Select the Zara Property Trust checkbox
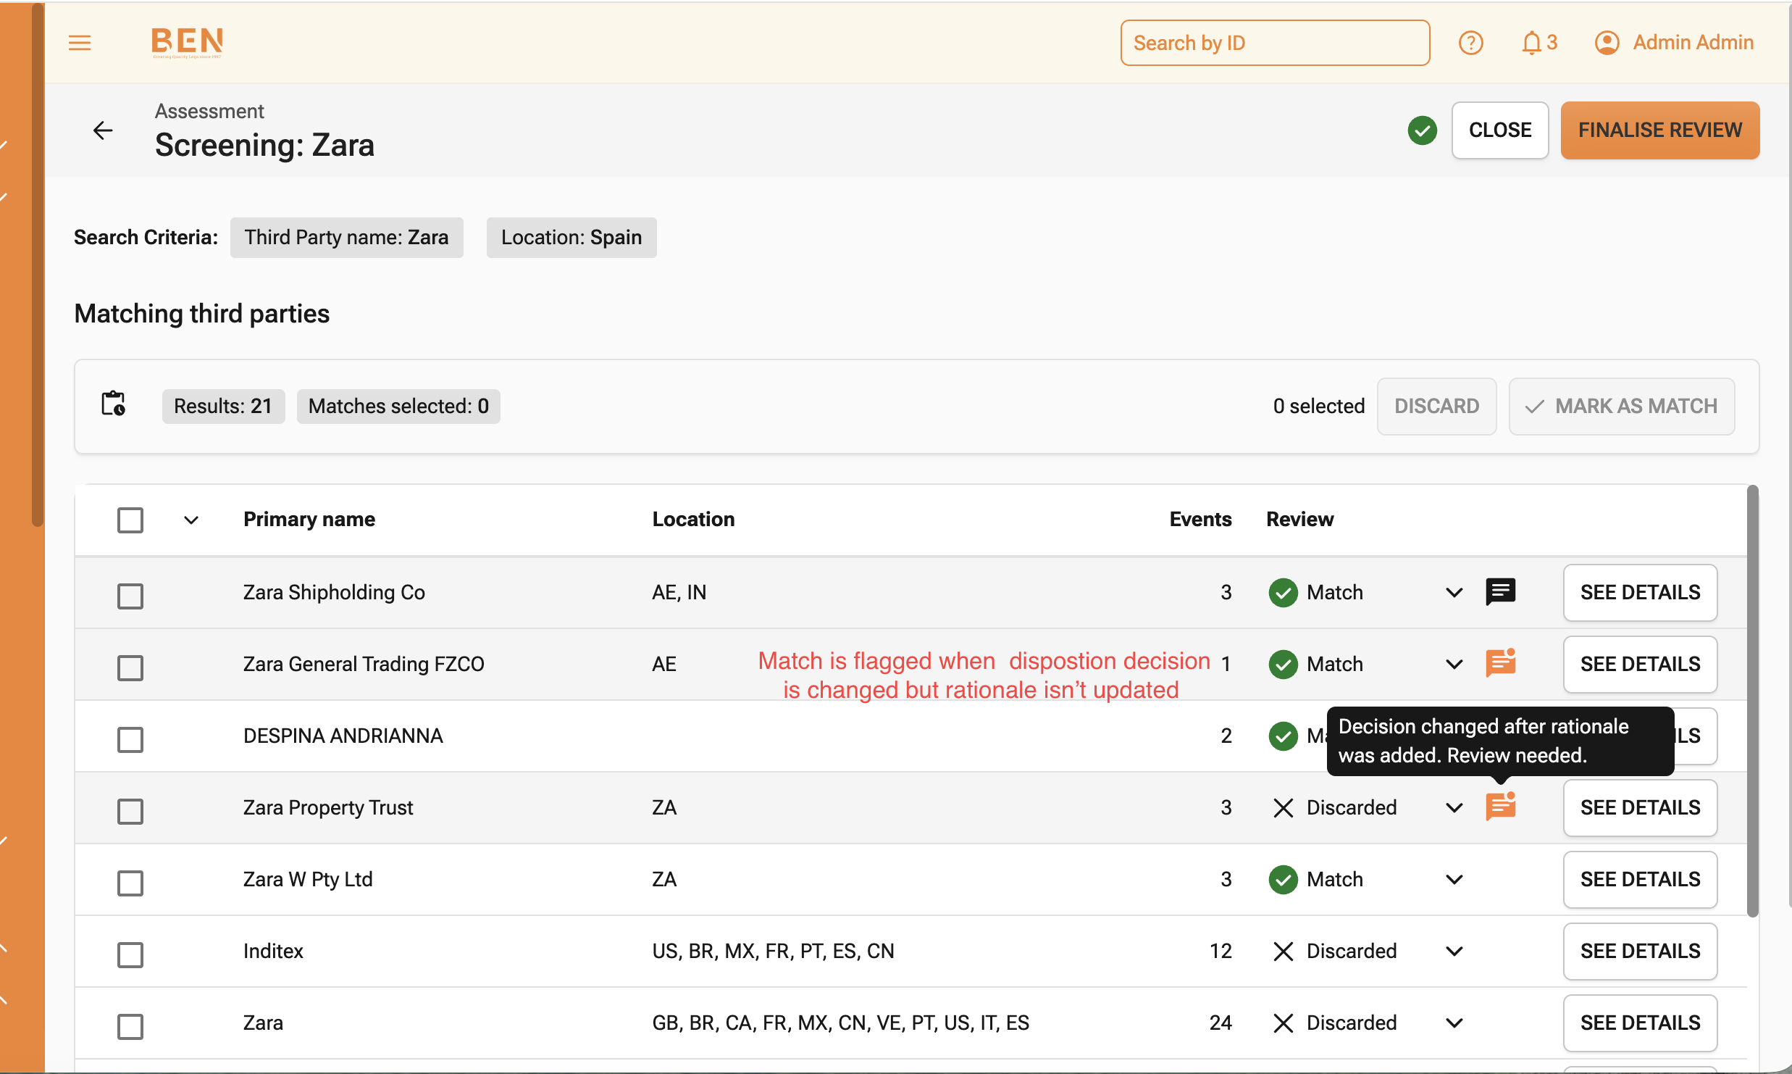This screenshot has width=1792, height=1074. point(130,811)
